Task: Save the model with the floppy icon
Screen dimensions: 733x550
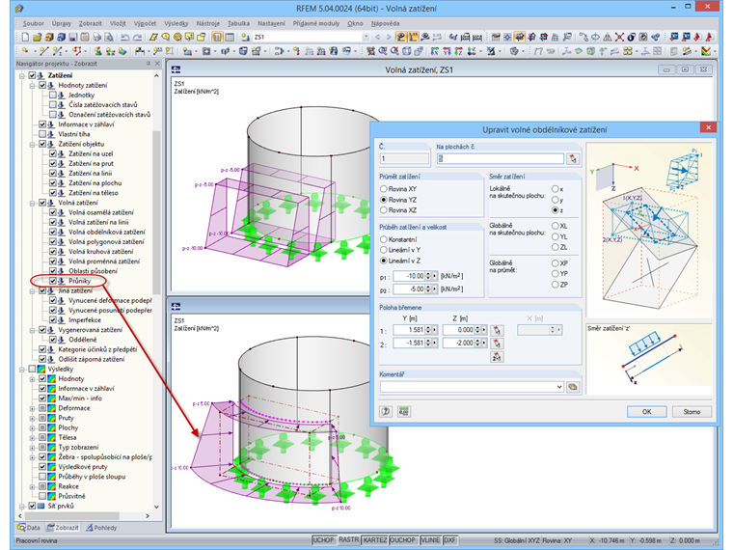Action: pos(73,37)
